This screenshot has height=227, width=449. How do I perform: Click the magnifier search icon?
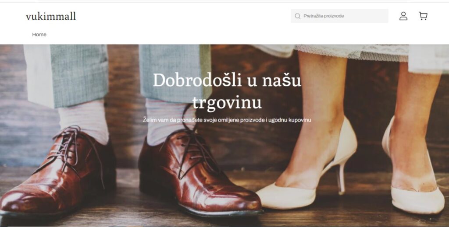click(298, 16)
